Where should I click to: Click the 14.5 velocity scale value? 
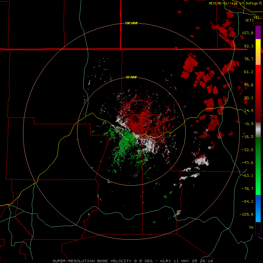249,111
